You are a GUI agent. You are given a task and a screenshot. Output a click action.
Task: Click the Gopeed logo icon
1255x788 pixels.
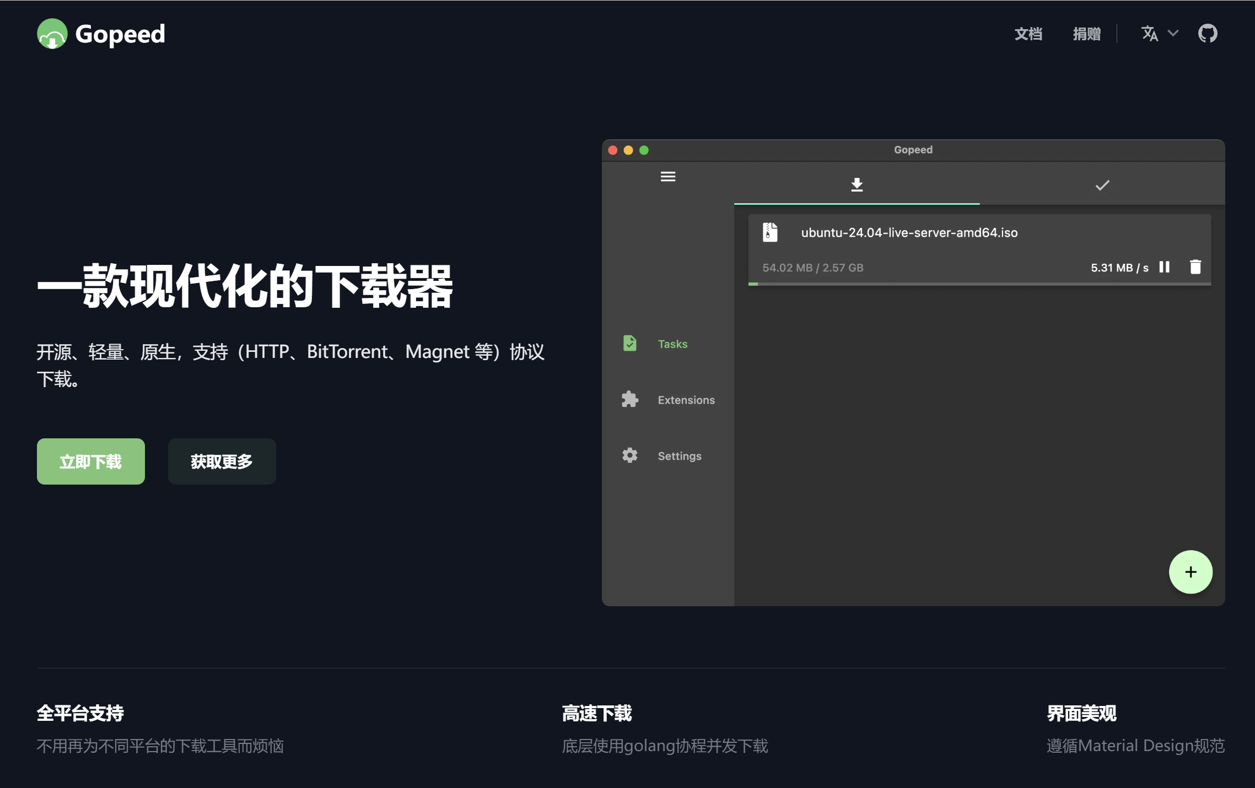(x=52, y=34)
